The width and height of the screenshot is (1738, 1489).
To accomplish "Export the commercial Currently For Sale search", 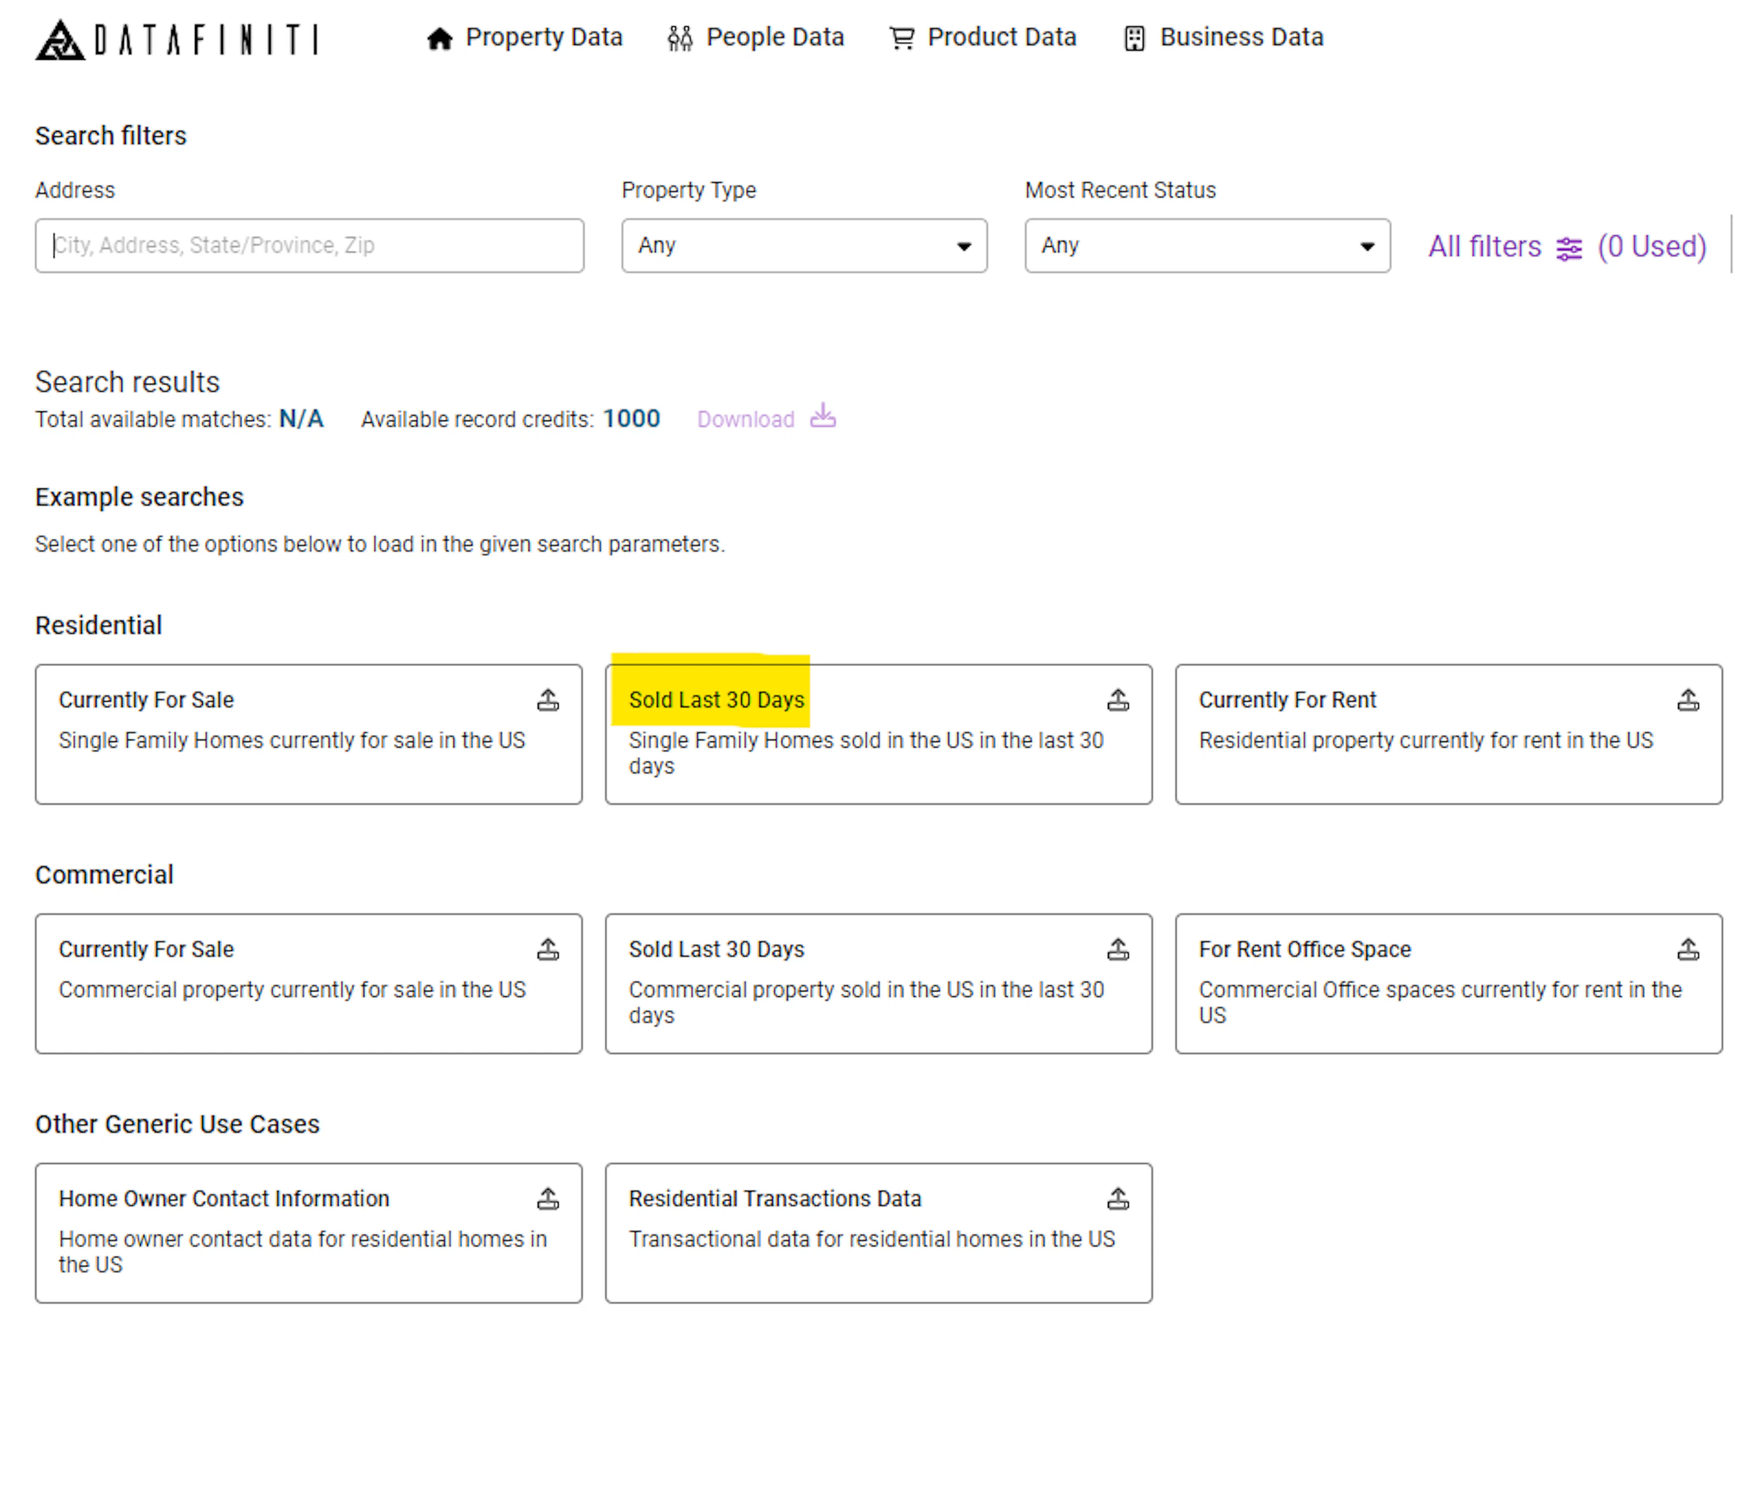I will 549,949.
